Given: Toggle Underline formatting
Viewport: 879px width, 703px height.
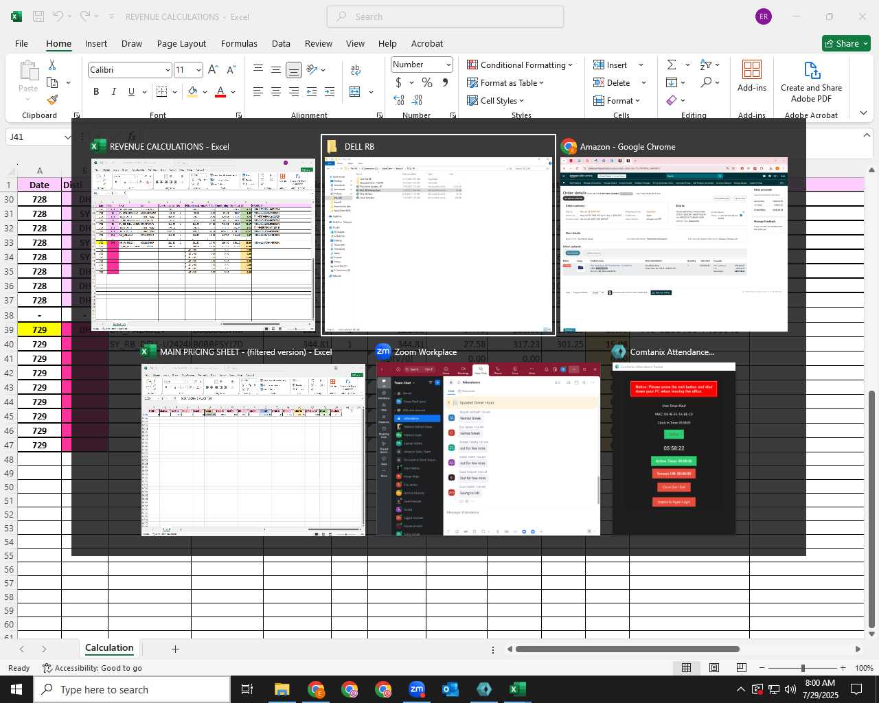Looking at the screenshot, I should coord(131,91).
